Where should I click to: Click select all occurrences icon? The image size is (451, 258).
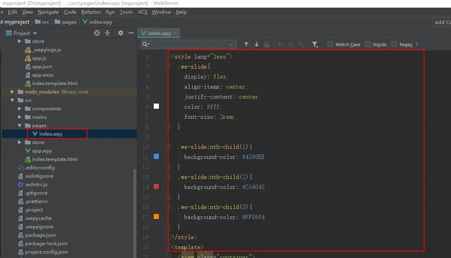pyautogui.click(x=301, y=44)
